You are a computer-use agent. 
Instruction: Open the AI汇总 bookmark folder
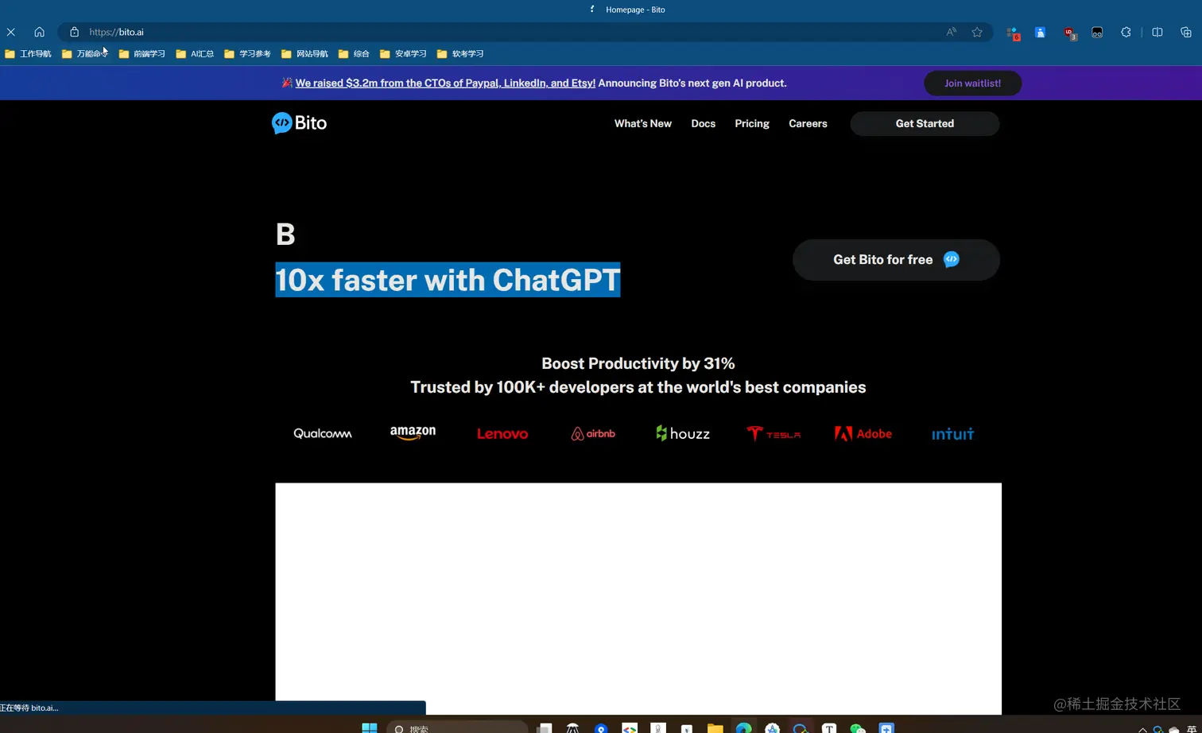point(195,54)
